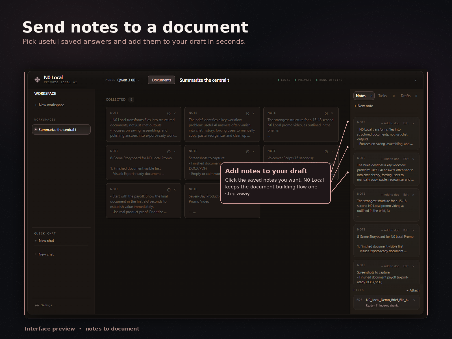Add 'The brief identifies a key workflow' sidebar note to doc
Screen dimensions: 452x339
(x=390, y=159)
